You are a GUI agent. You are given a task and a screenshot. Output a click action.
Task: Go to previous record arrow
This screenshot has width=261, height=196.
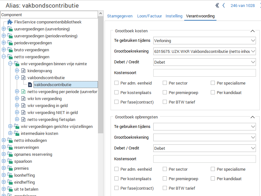coord(224,5)
